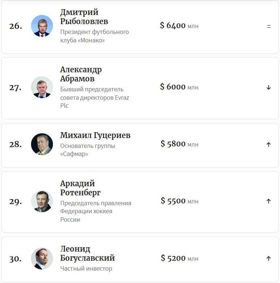
Task: Follow the Михаил Гуцериев name link
Action: click(x=95, y=135)
